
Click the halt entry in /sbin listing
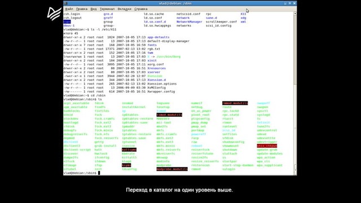98,149
